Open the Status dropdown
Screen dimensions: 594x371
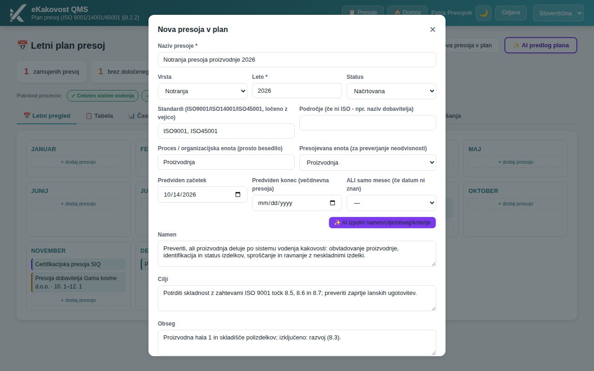[391, 91]
